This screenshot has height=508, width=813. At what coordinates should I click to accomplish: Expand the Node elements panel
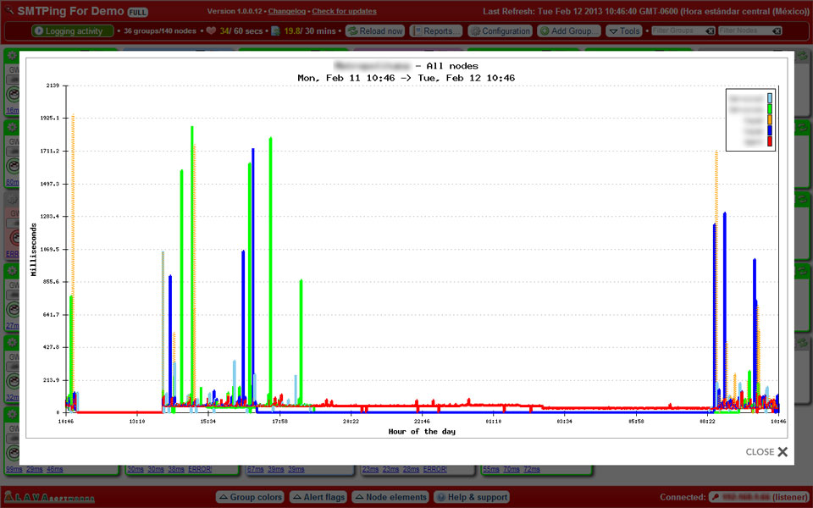coord(390,498)
